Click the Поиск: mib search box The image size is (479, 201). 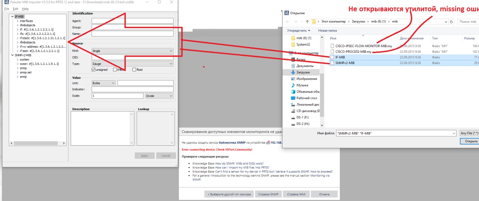coord(469,21)
